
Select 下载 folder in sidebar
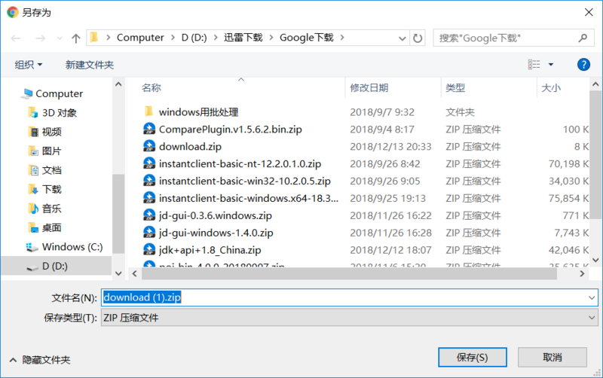51,190
